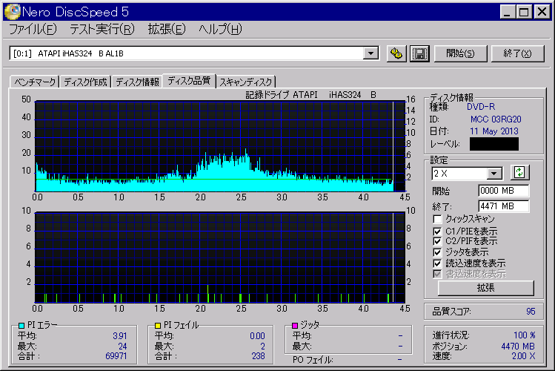This screenshot has height=371, width=555.
Task: Click the quality score value 95
Action: point(531,312)
